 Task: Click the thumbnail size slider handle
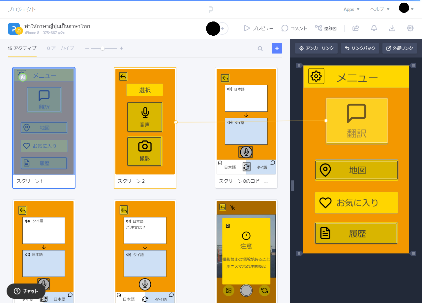coord(103,48)
